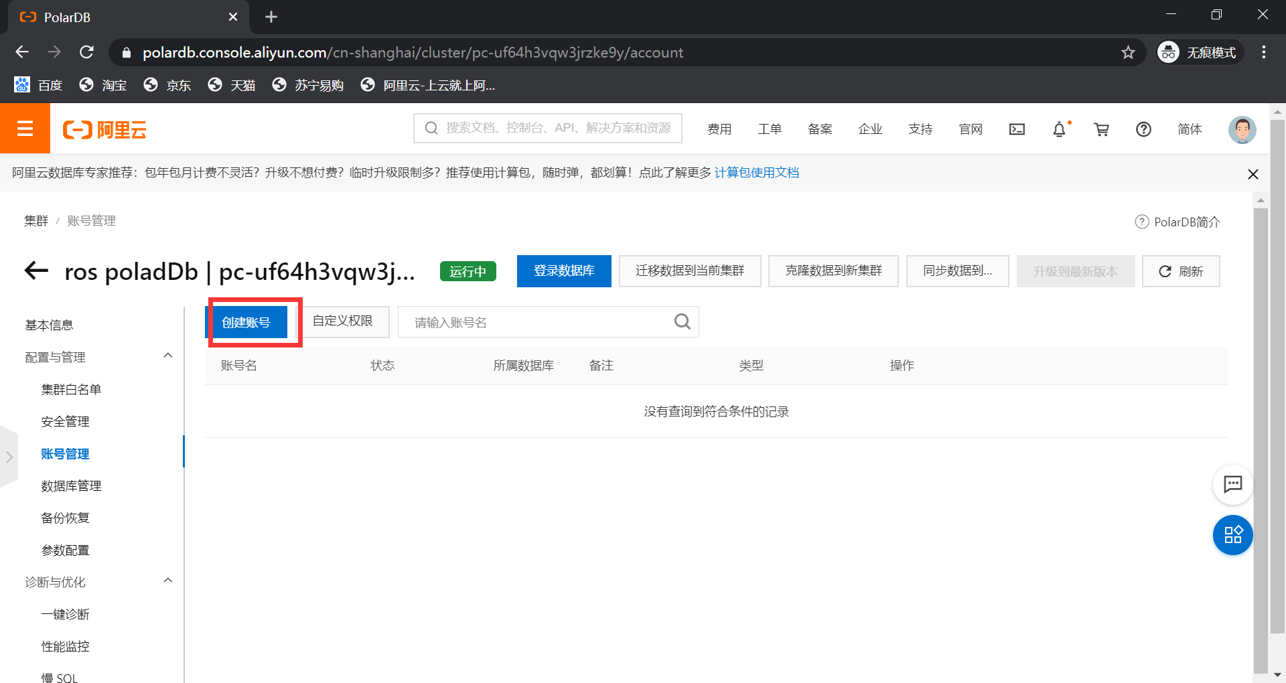Open the 企业 menu
1286x683 pixels.
click(x=870, y=129)
